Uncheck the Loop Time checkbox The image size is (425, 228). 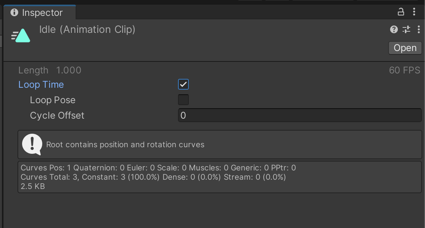coord(183,85)
